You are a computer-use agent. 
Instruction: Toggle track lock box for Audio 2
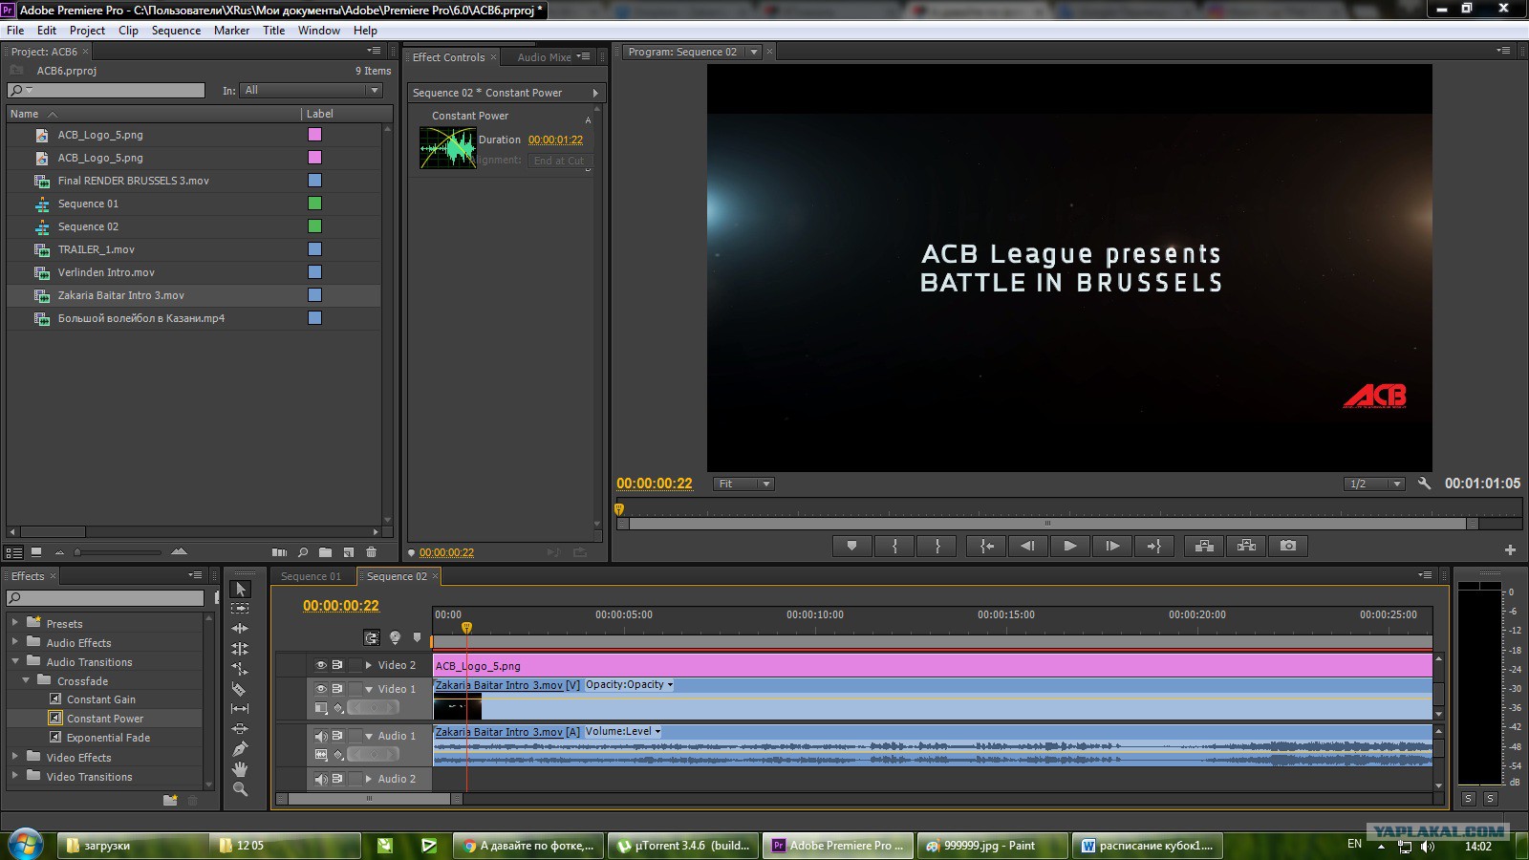click(x=355, y=779)
